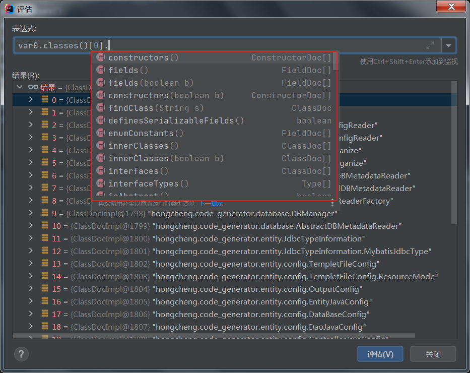This screenshot has width=470, height=373.
Task: Expand element 16 EntityJavaConfig
Action: (31, 301)
